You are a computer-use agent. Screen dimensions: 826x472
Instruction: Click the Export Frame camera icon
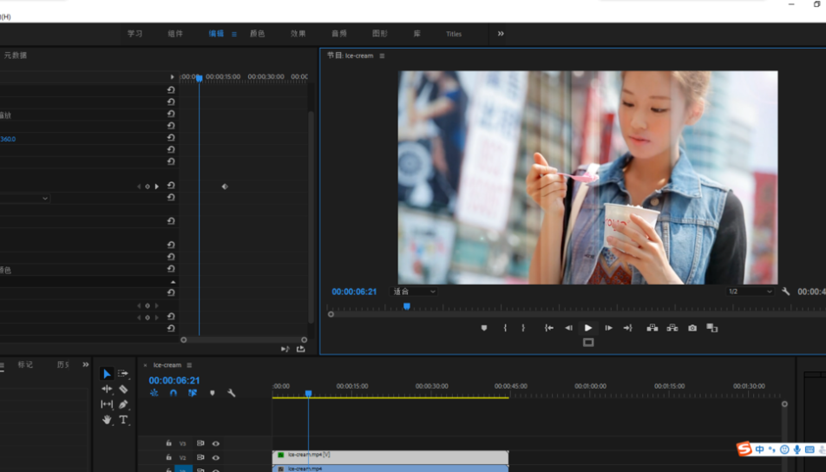point(692,328)
